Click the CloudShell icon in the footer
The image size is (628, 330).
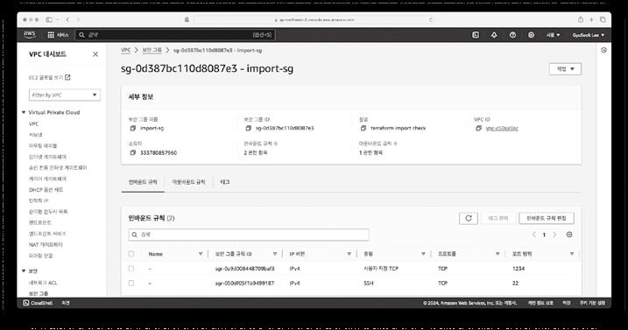tap(25, 303)
